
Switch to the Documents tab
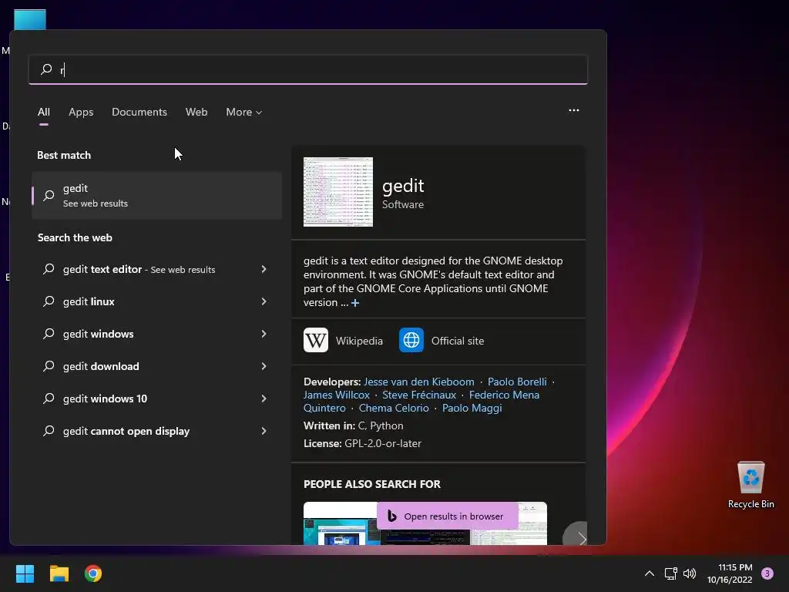point(139,112)
